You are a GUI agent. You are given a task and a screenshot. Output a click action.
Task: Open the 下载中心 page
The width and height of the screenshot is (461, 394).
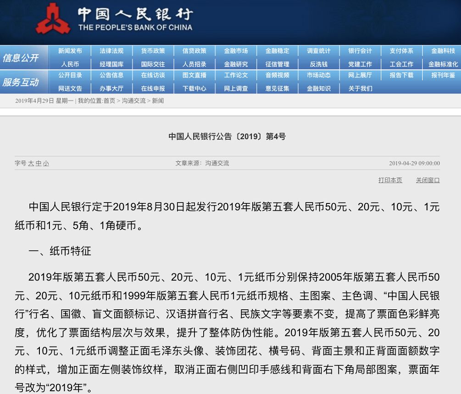point(195,88)
